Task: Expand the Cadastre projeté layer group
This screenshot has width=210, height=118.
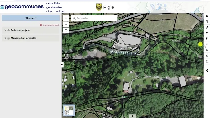Action: pos(5,30)
